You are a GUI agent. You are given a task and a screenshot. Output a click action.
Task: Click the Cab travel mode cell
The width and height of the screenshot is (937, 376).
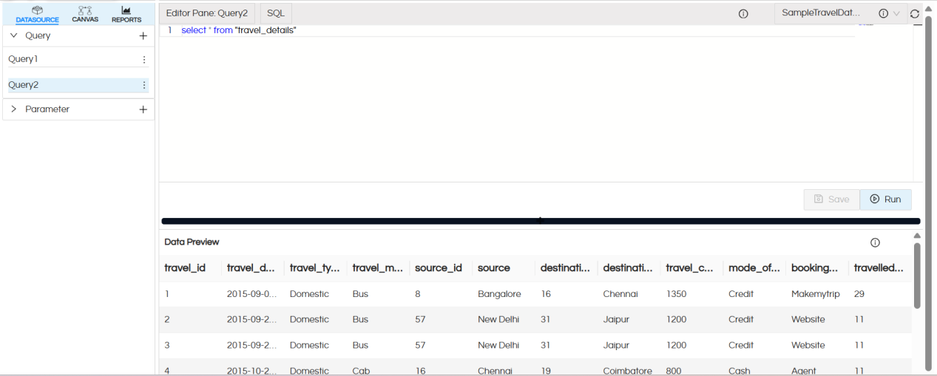coord(361,371)
